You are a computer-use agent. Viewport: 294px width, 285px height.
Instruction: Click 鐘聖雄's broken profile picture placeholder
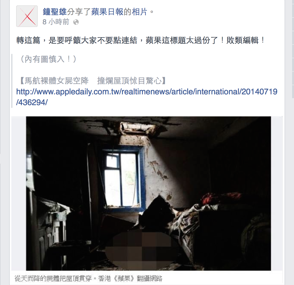[x=27, y=16]
